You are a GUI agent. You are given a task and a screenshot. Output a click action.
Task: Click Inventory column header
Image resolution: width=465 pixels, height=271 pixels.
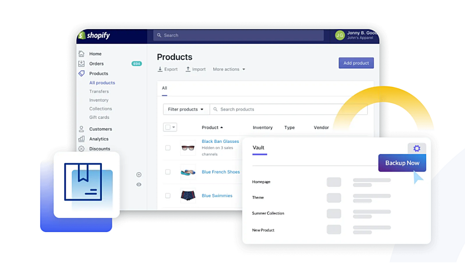pyautogui.click(x=263, y=127)
